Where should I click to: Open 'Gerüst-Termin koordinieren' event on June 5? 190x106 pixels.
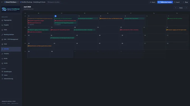point(134,19)
